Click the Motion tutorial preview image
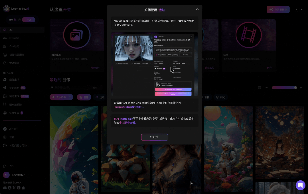The height and width of the screenshot is (194, 308). pos(155,64)
